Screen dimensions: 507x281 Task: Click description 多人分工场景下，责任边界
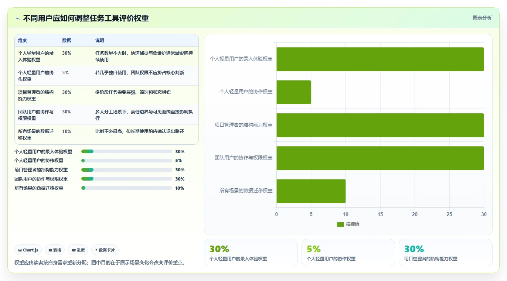[144, 115]
